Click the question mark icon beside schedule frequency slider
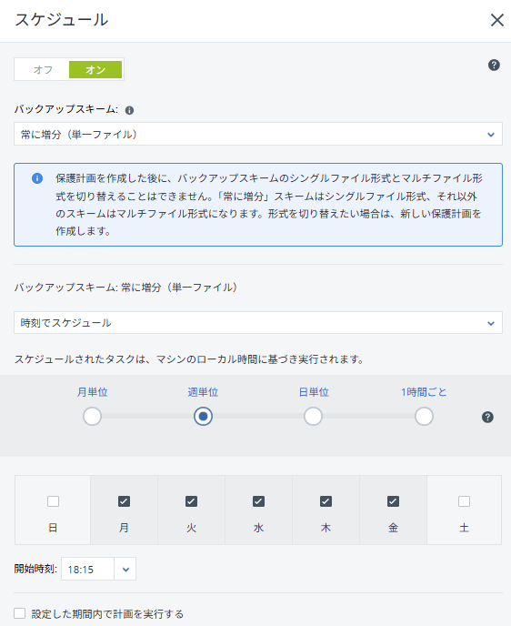511x626 pixels. click(x=487, y=418)
